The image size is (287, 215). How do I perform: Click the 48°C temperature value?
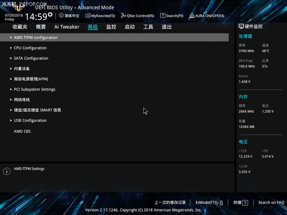point(266,51)
